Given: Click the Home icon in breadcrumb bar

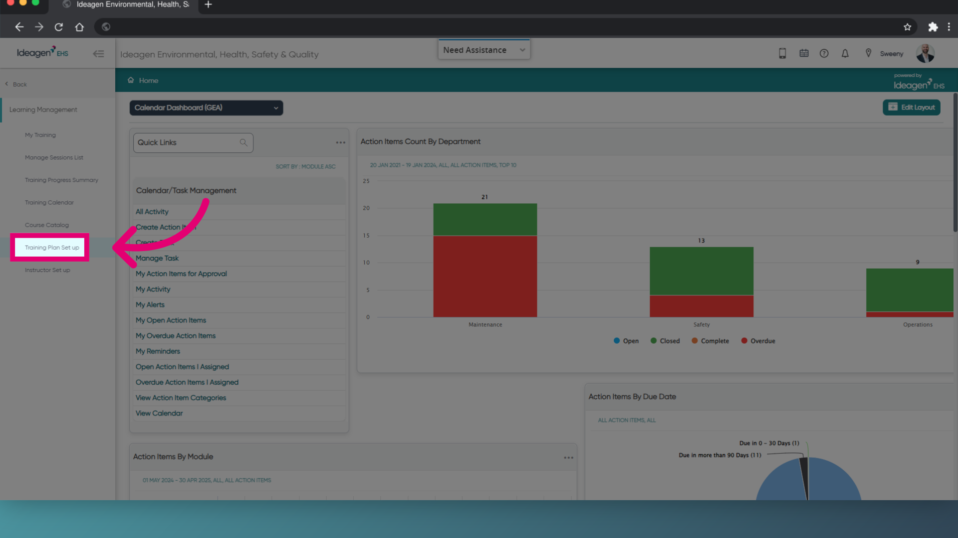Looking at the screenshot, I should pyautogui.click(x=131, y=80).
